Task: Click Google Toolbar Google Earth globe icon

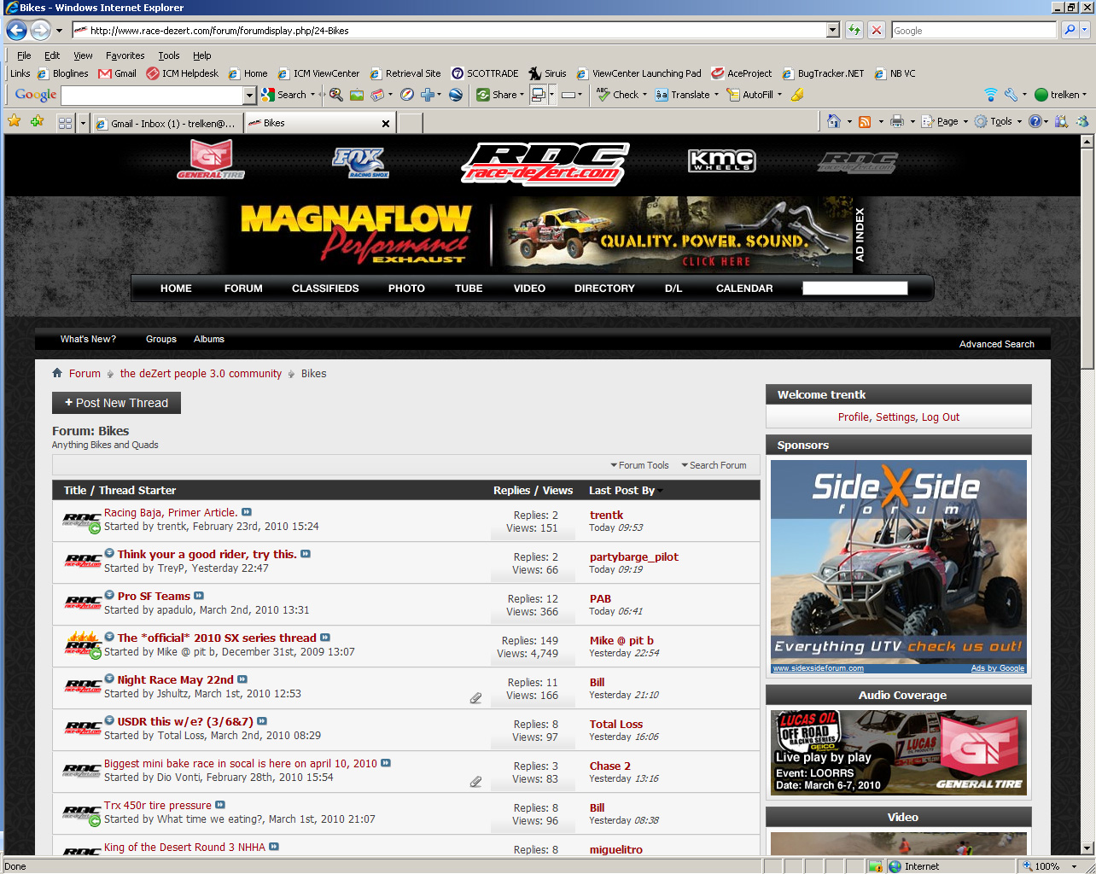Action: pos(456,95)
